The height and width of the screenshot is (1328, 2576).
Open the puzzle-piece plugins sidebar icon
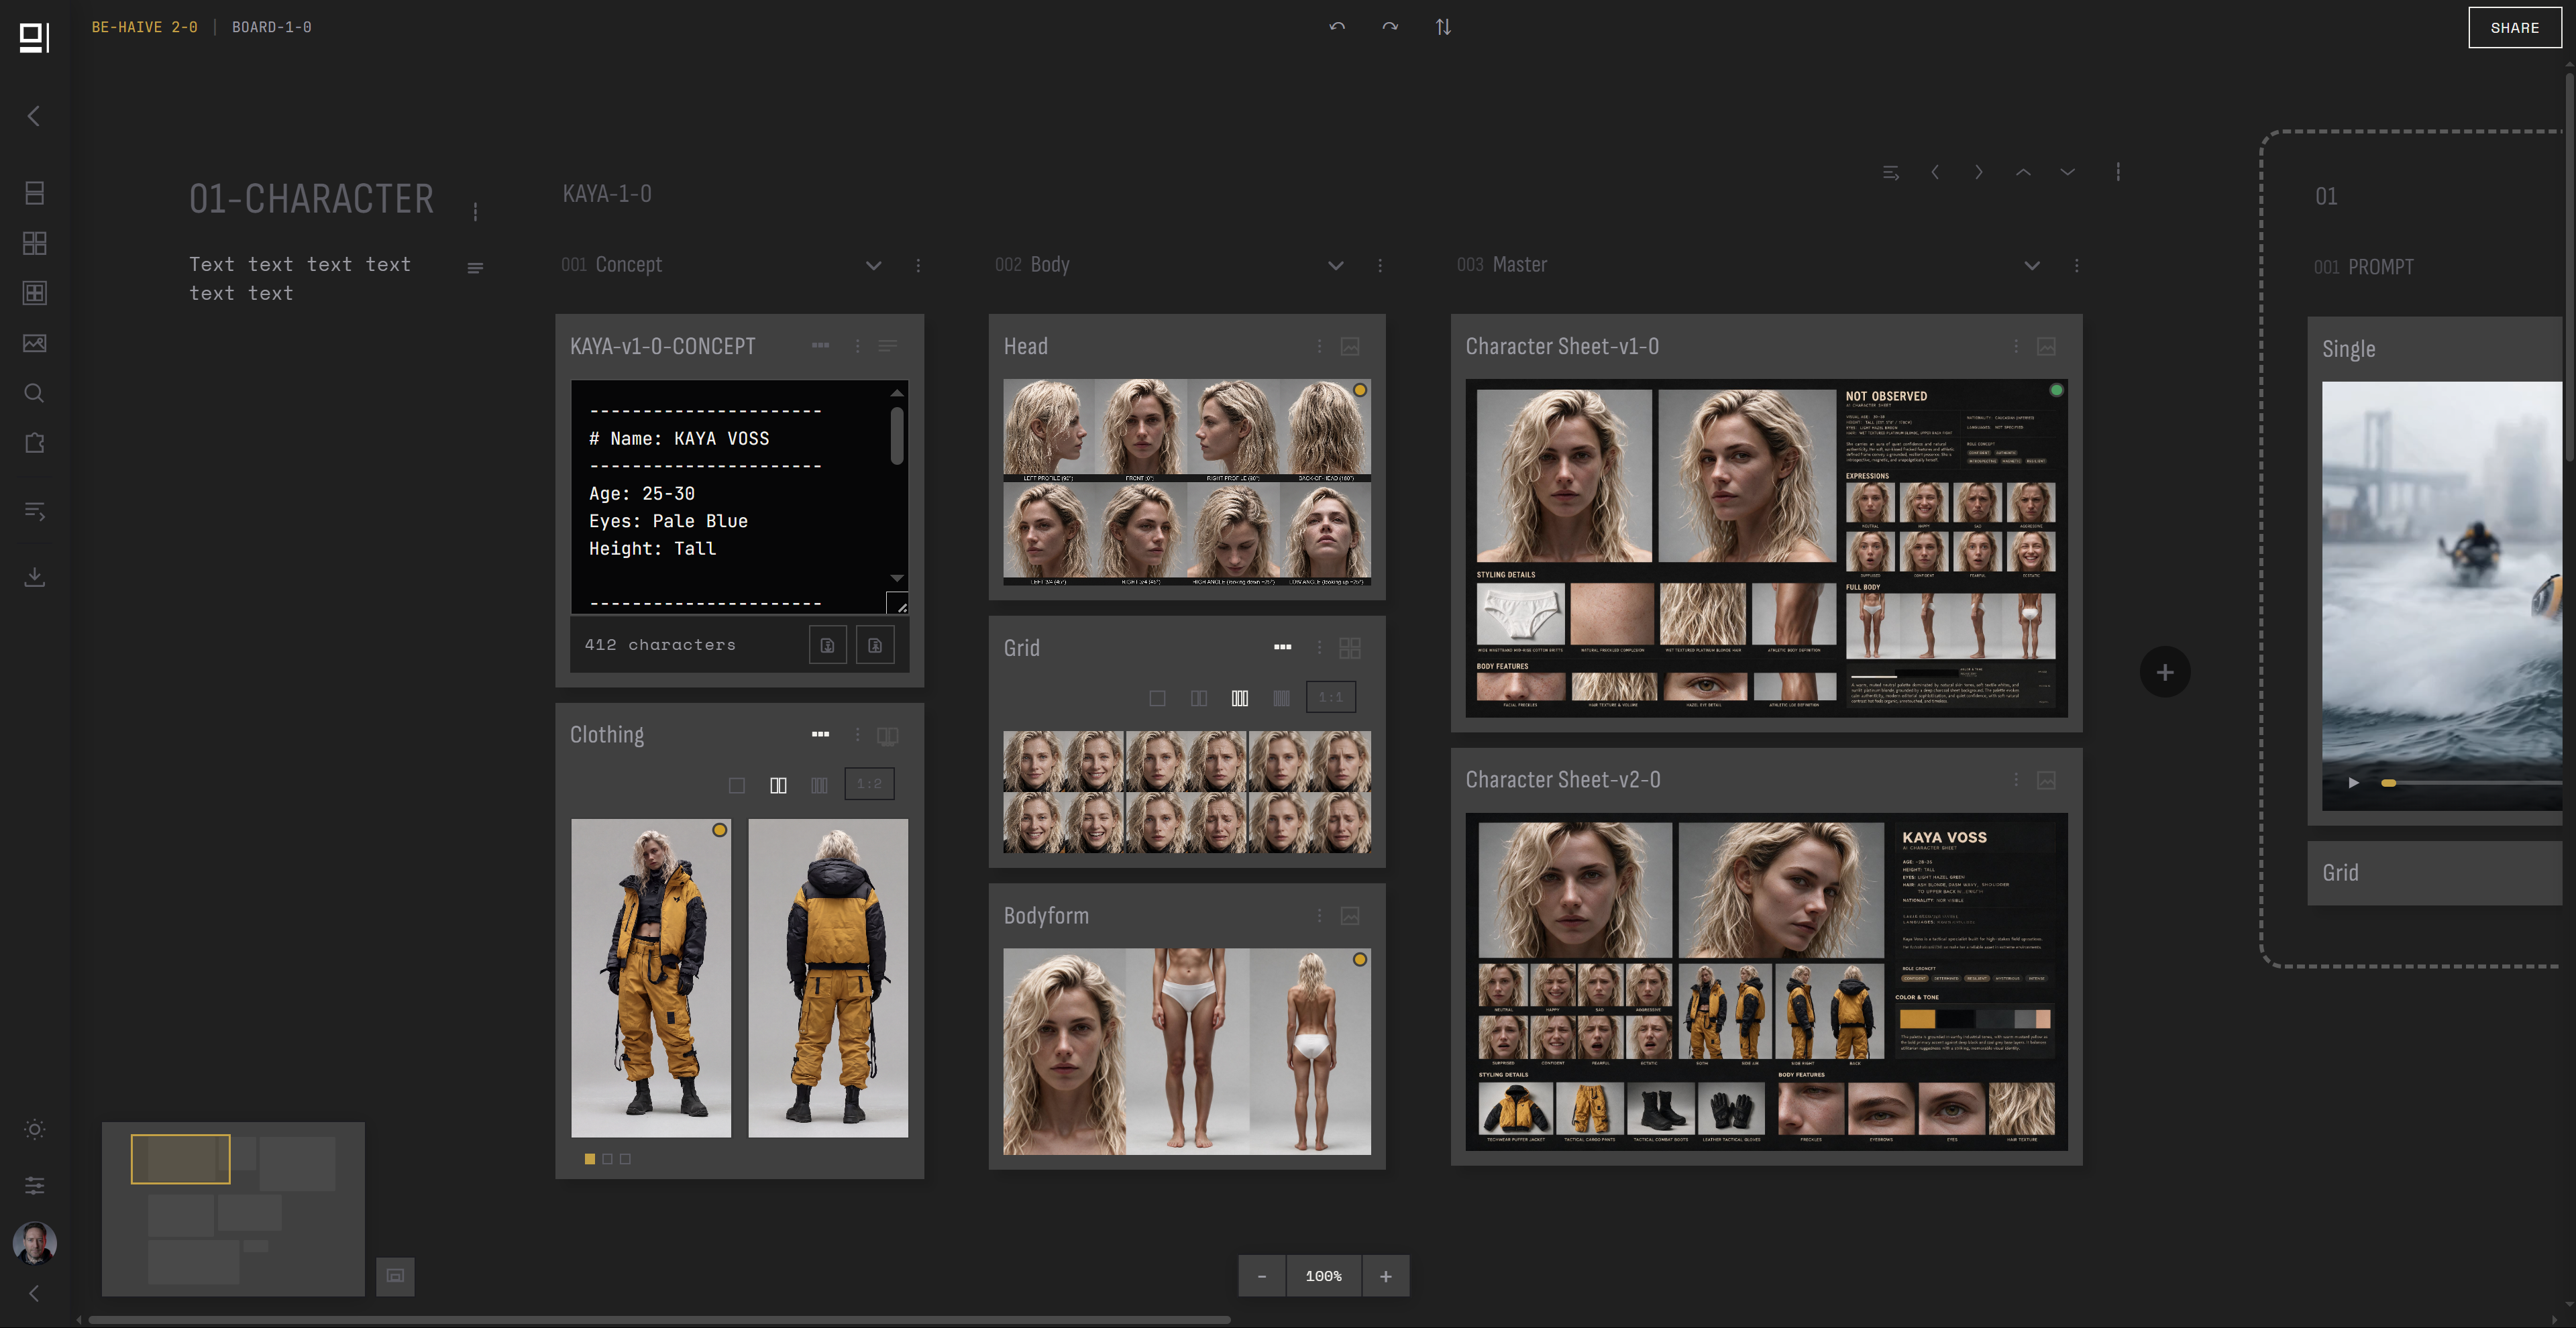point(34,443)
